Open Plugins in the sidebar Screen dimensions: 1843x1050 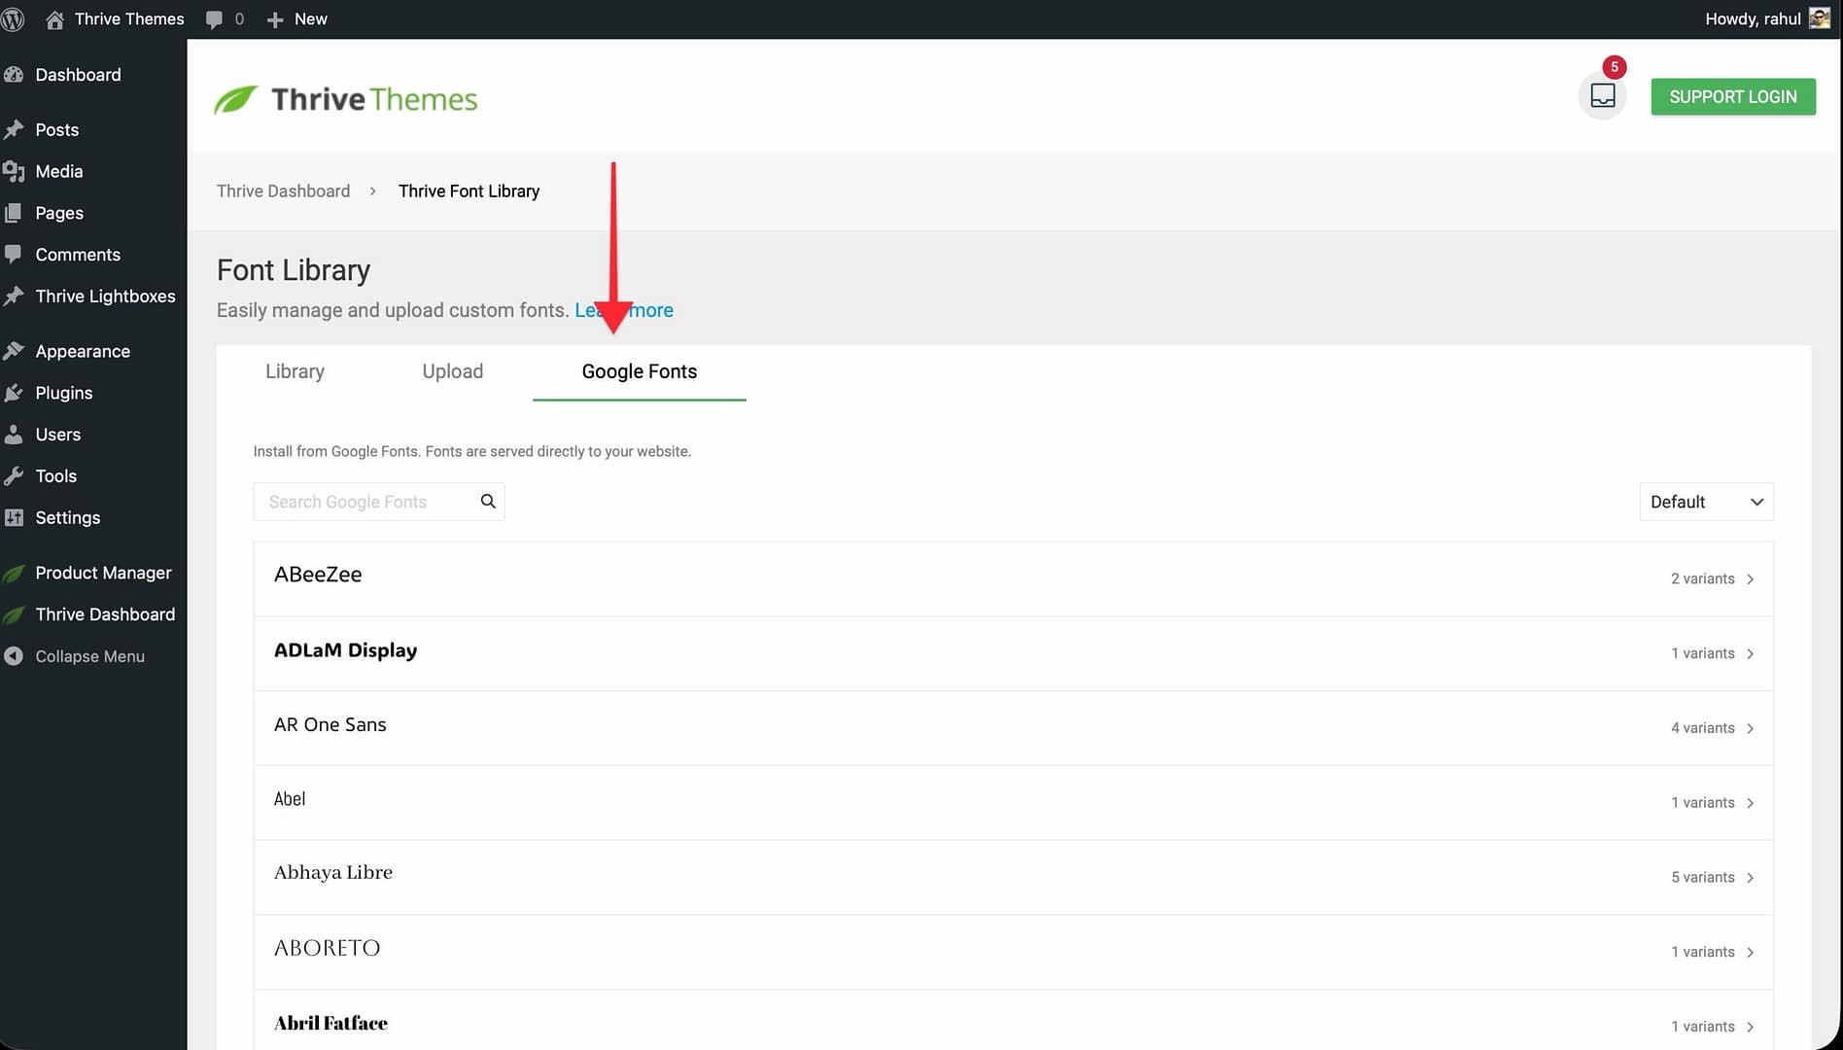coord(64,393)
